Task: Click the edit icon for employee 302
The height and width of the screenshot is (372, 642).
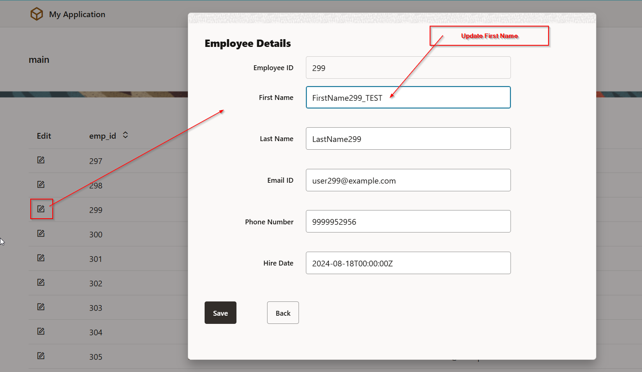Action: (41, 282)
